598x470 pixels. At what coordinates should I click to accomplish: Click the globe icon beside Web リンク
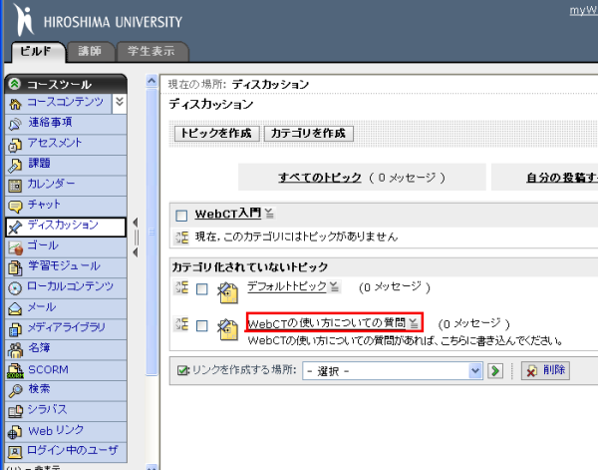15,432
